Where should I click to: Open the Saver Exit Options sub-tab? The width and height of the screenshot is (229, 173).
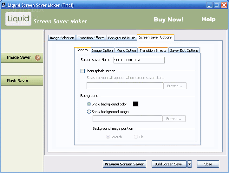pyautogui.click(x=184, y=51)
